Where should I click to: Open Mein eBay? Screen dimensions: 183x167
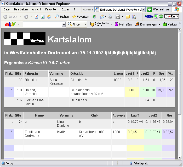coord(123,24)
